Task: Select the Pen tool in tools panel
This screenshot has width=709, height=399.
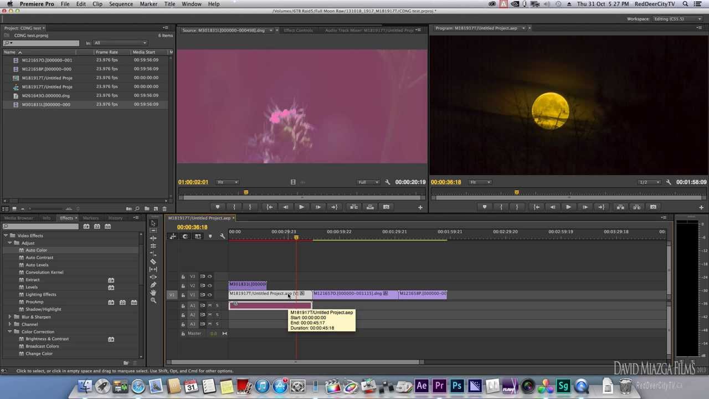Action: [x=153, y=285]
